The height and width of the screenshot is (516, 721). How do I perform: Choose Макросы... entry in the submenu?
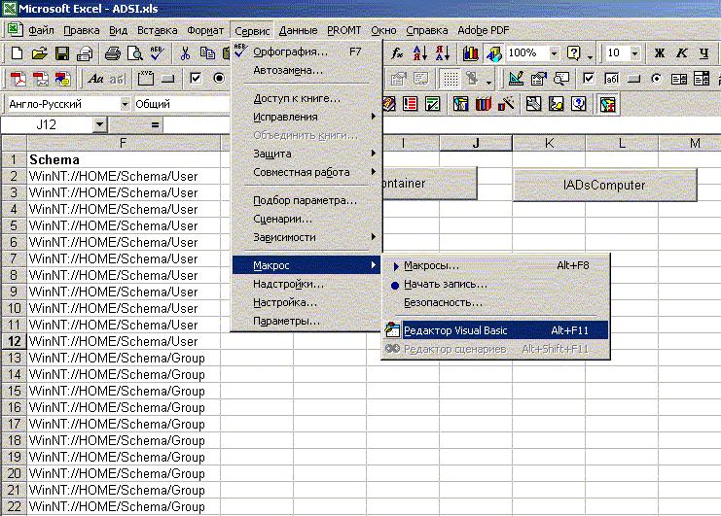click(x=495, y=265)
